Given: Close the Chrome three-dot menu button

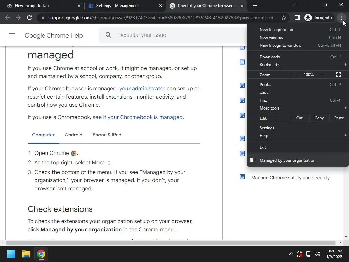Looking at the screenshot, I should (342, 18).
